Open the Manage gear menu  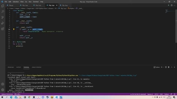[x=2, y=90]
